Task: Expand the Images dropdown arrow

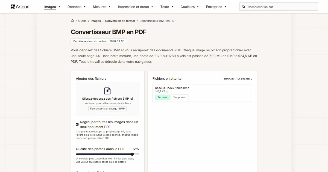Action: (x=59, y=7)
